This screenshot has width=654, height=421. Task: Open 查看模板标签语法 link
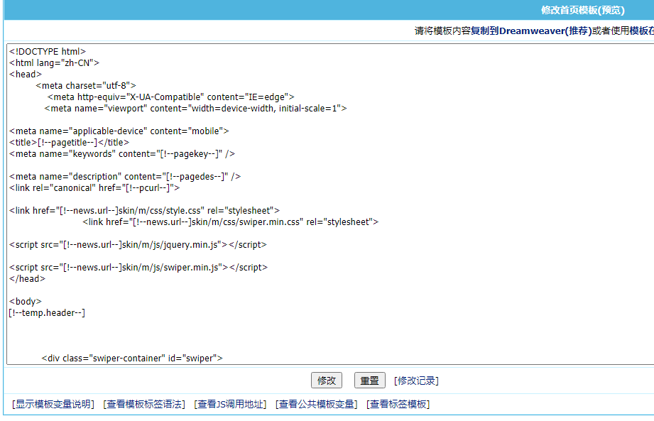pos(143,405)
